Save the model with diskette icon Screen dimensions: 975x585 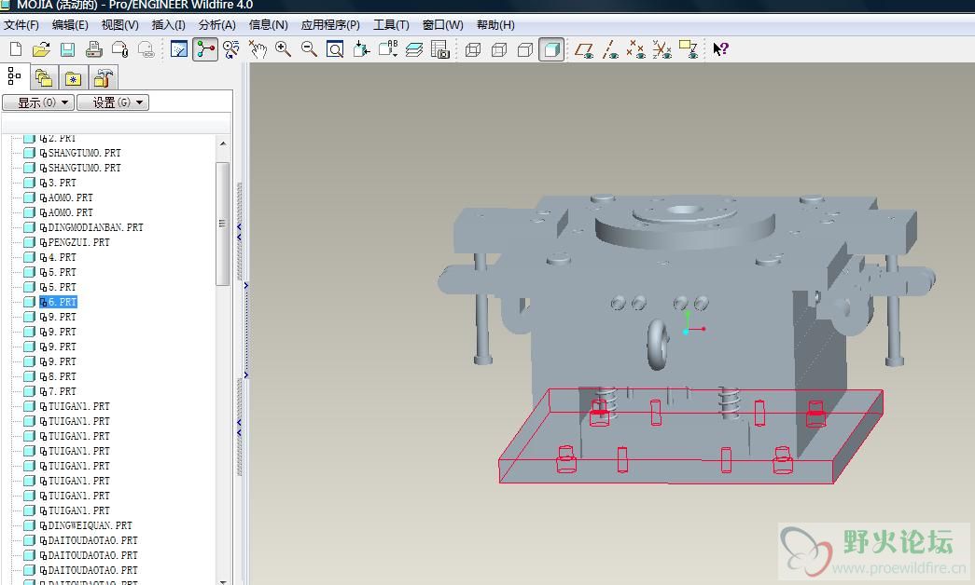[68, 49]
